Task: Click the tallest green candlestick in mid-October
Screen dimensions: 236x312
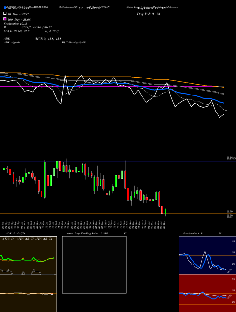Action: 45,180
